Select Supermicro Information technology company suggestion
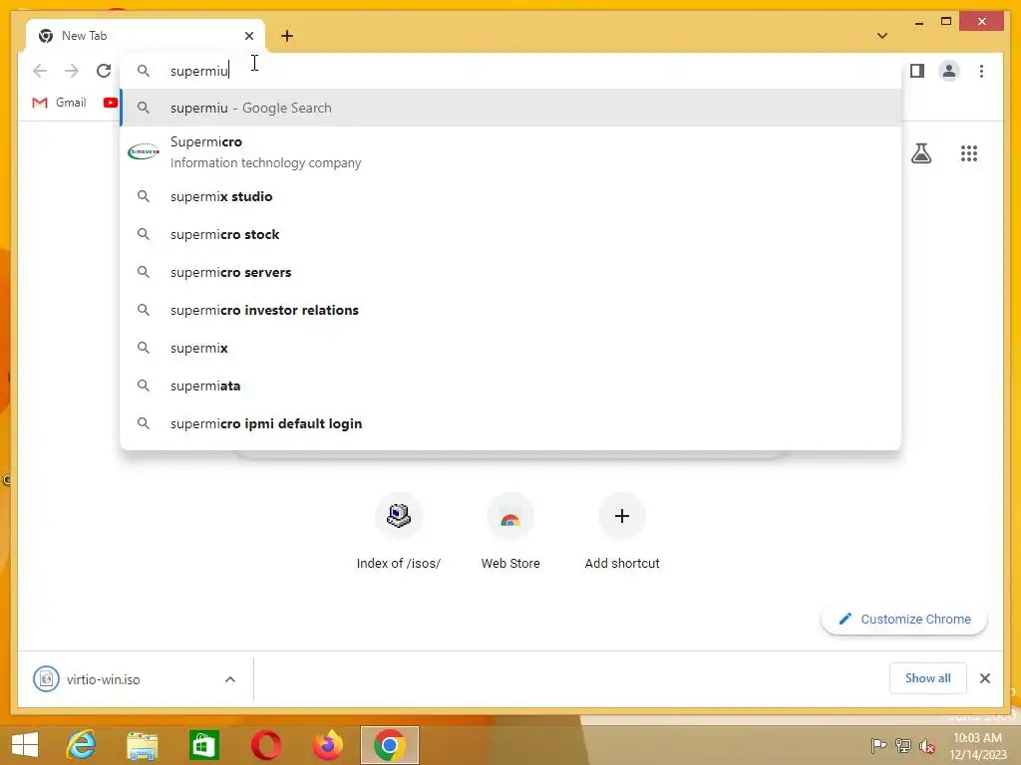This screenshot has height=765, width=1021. [511, 152]
